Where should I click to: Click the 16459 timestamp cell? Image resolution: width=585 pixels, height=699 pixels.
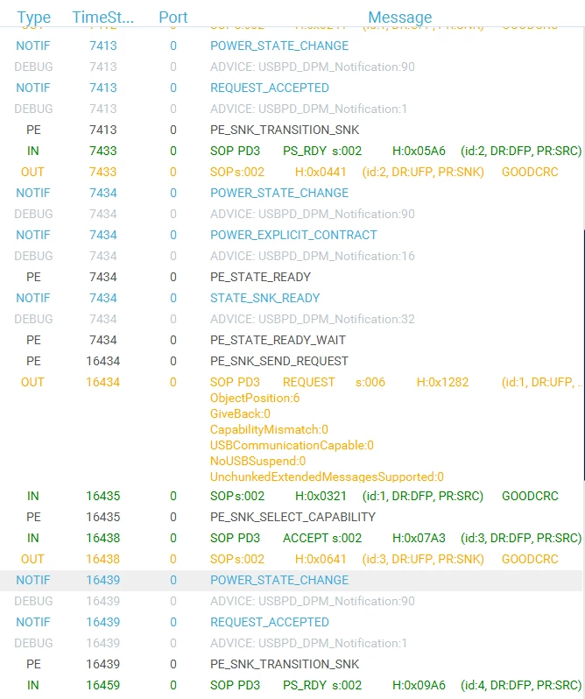pos(103,685)
